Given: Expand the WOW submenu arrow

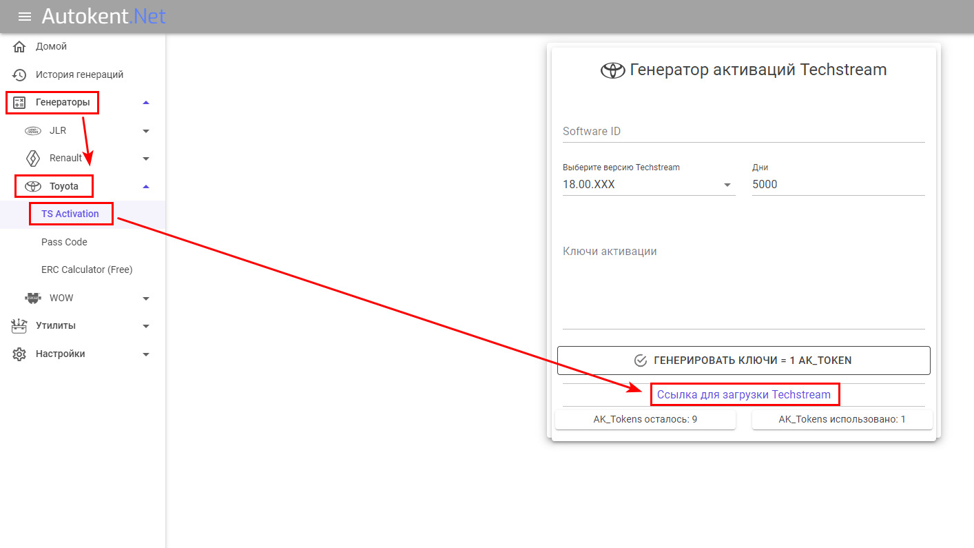Looking at the screenshot, I should (145, 298).
